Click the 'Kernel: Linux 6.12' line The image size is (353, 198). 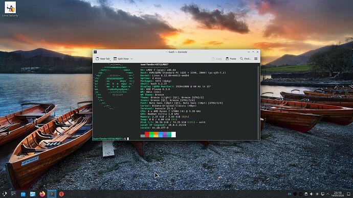[x=165, y=76]
